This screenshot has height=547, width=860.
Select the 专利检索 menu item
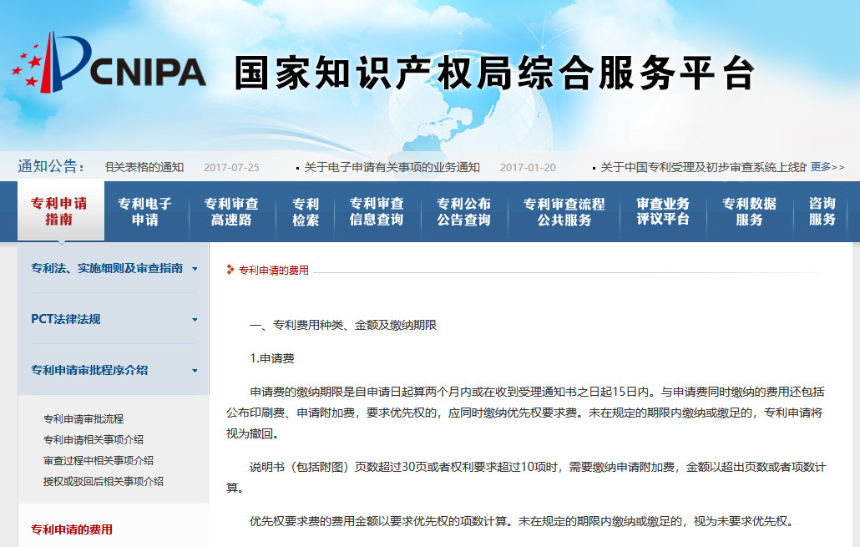pyautogui.click(x=306, y=212)
